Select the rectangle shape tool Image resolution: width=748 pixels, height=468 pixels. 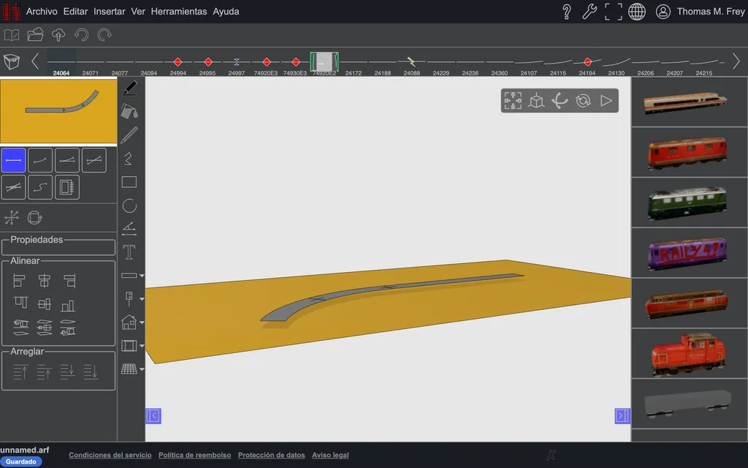[129, 182]
